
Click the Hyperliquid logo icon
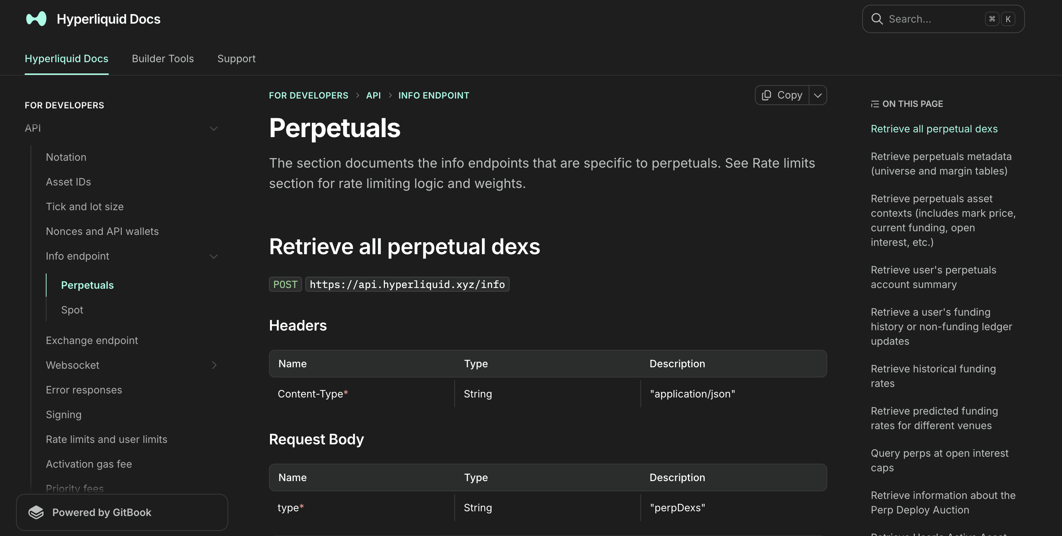[36, 19]
